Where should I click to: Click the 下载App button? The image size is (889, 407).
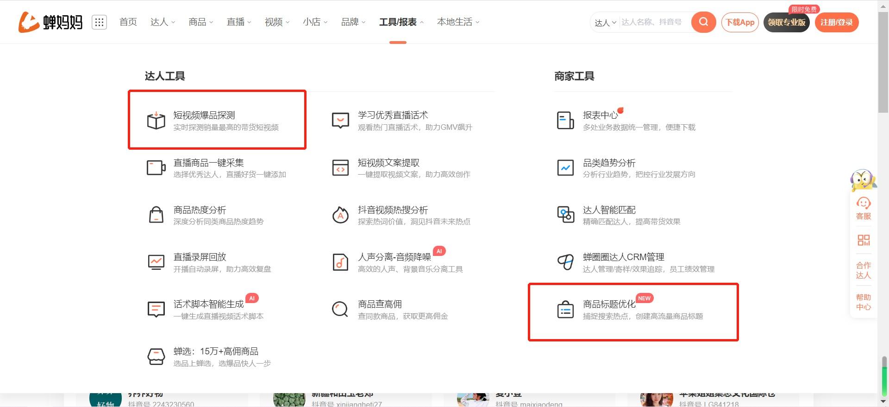[740, 22]
